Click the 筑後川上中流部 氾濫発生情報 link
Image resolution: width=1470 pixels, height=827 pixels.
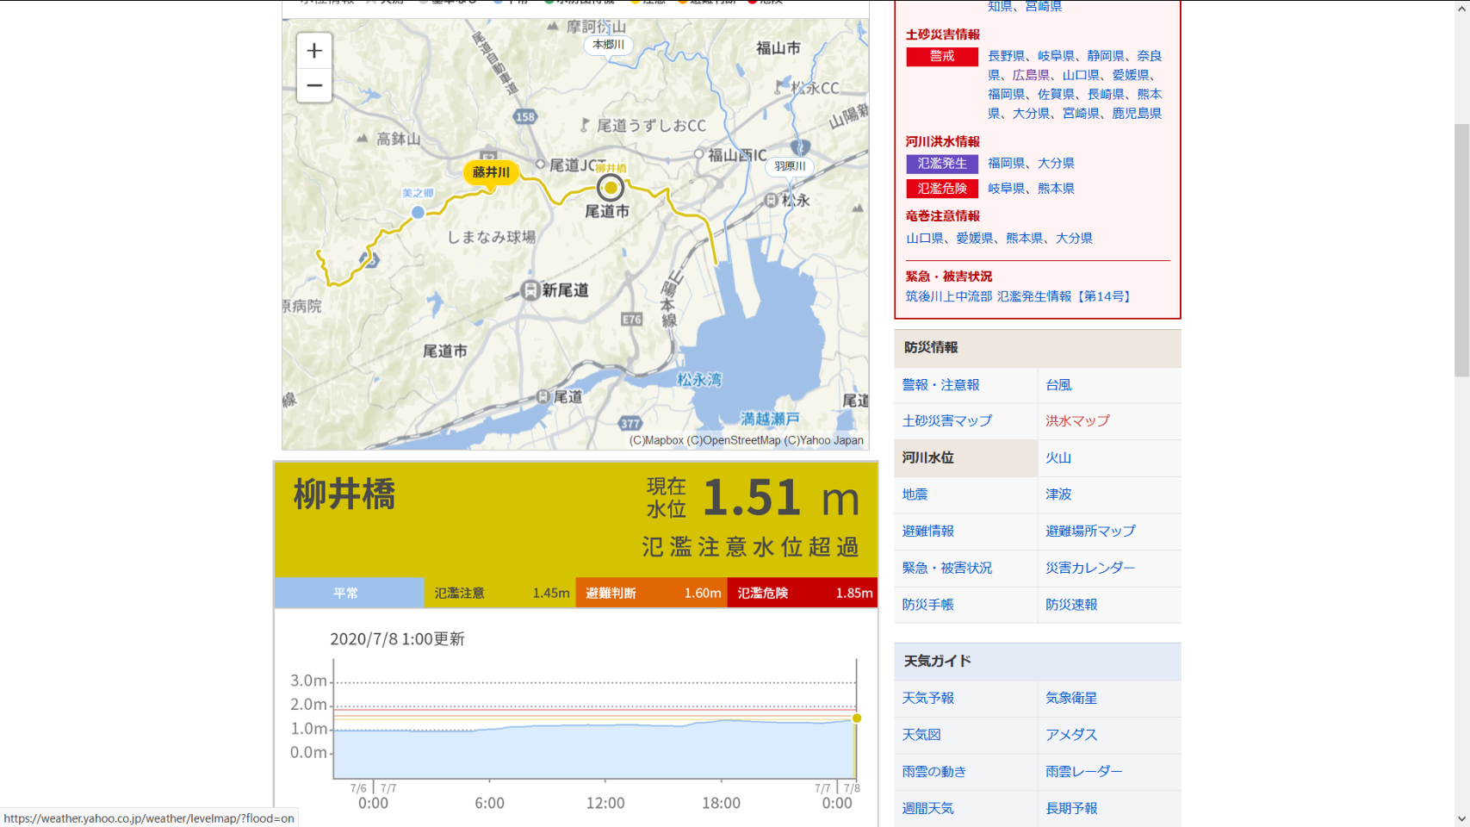pyautogui.click(x=1019, y=296)
